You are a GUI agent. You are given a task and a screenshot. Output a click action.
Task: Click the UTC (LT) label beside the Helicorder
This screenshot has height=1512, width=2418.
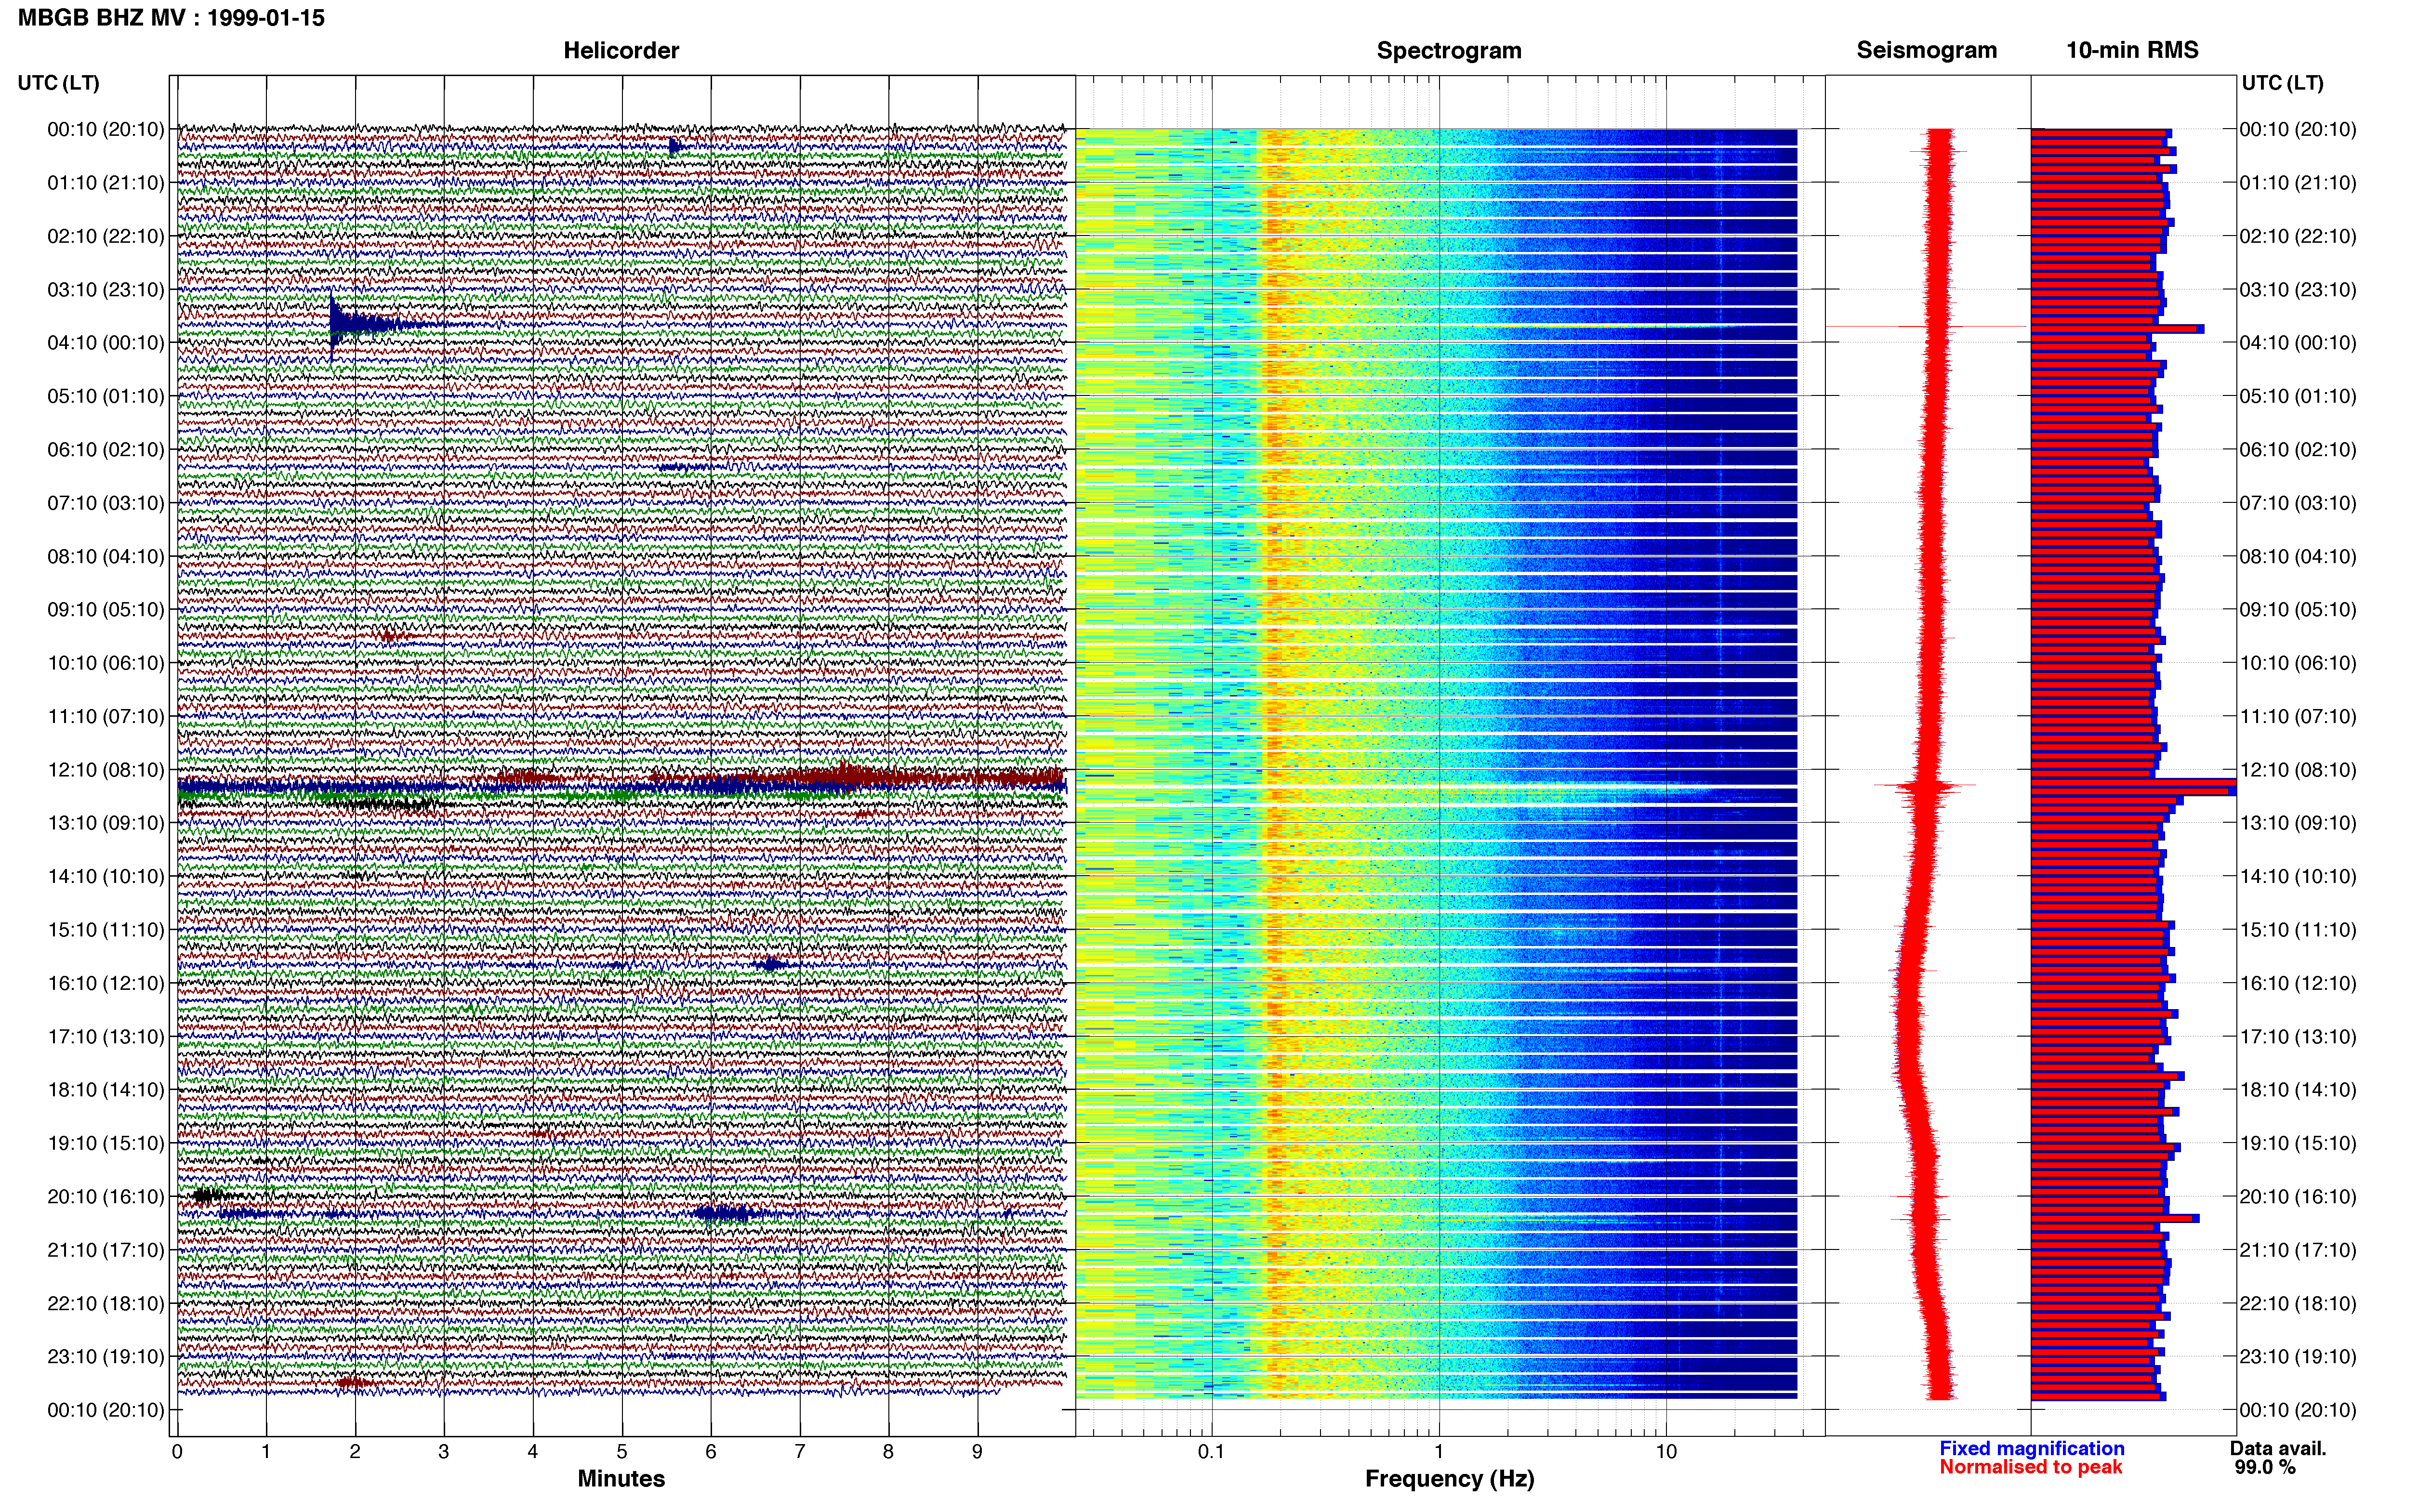point(59,83)
